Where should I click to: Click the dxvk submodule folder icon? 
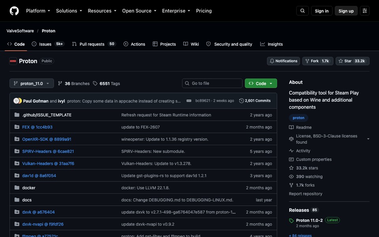(x=17, y=212)
